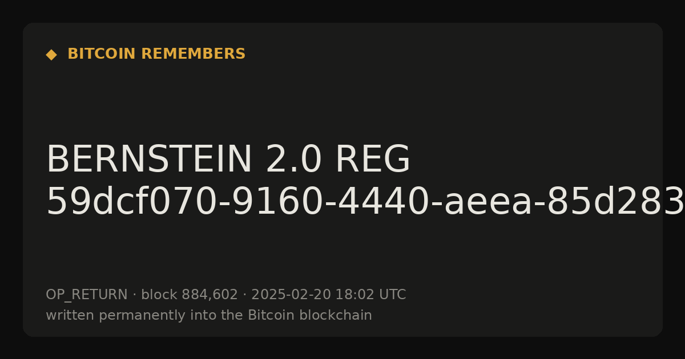Open the BITCOIN REMEMBERS header title

tap(156, 54)
